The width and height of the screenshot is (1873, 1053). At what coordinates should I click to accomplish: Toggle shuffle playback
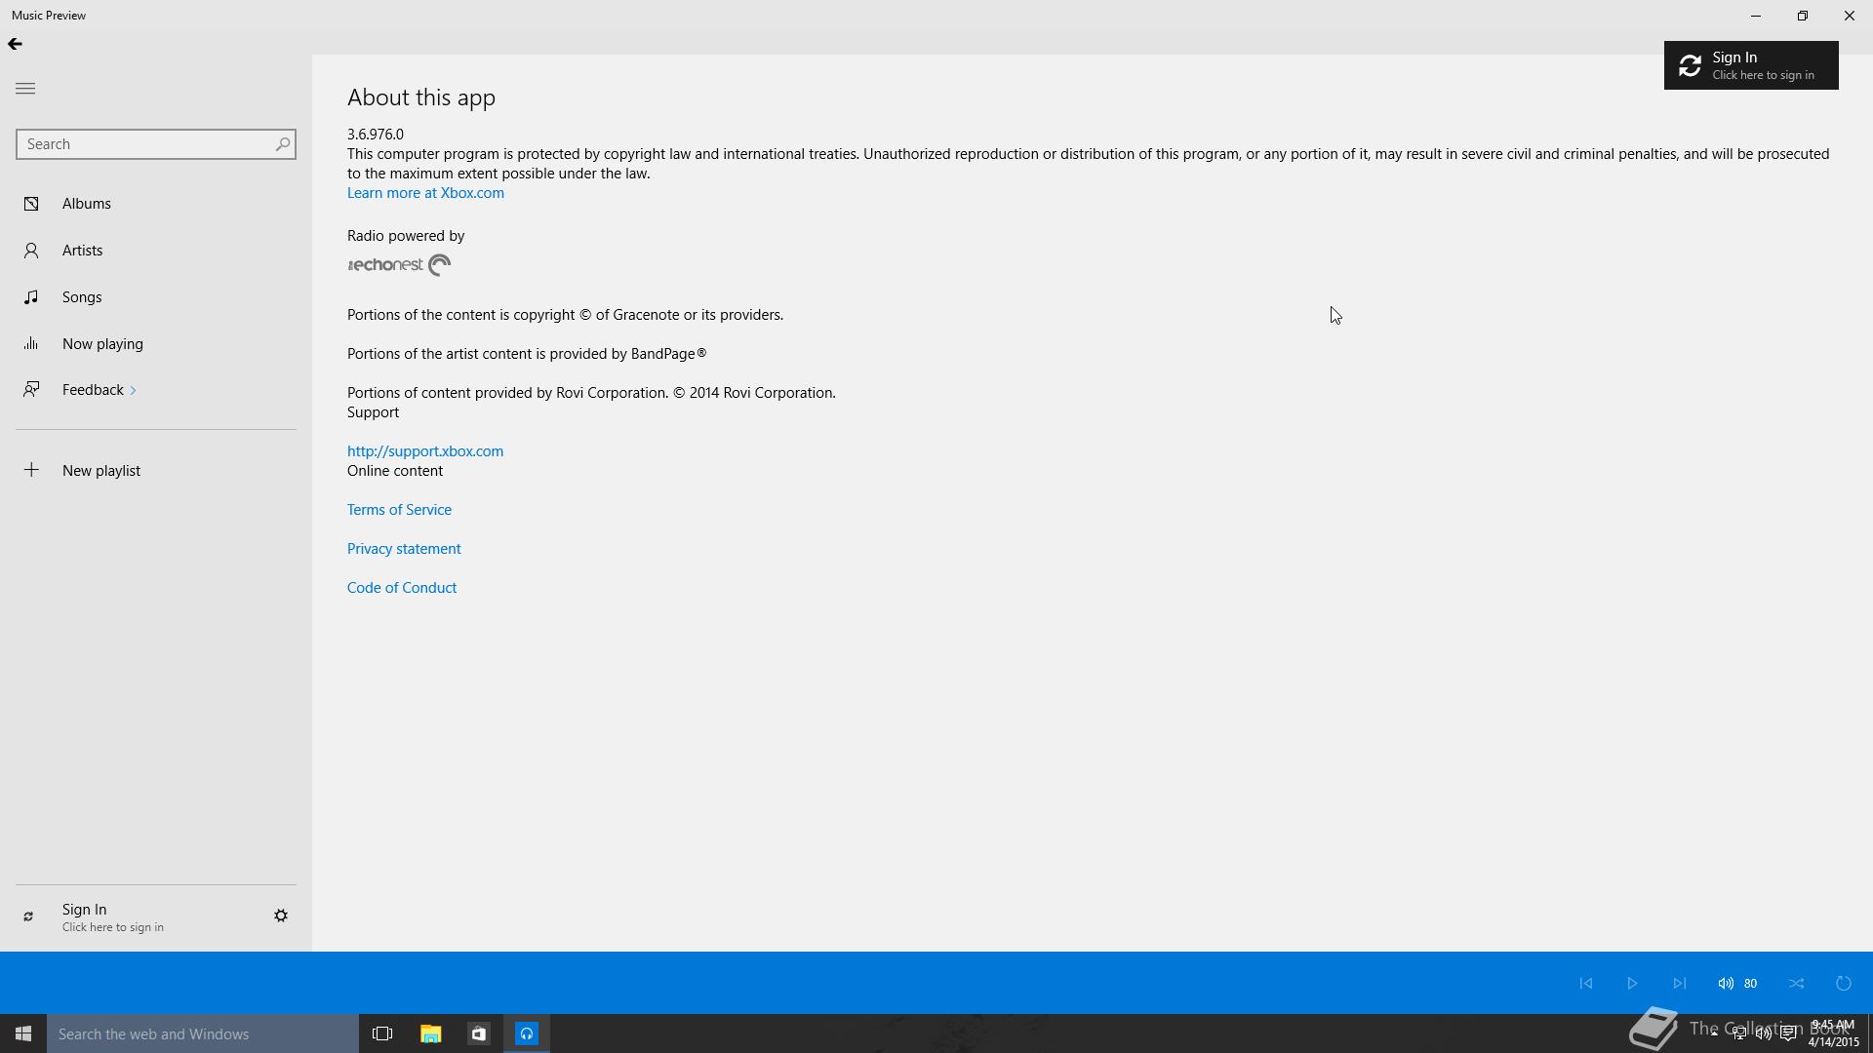1797,983
